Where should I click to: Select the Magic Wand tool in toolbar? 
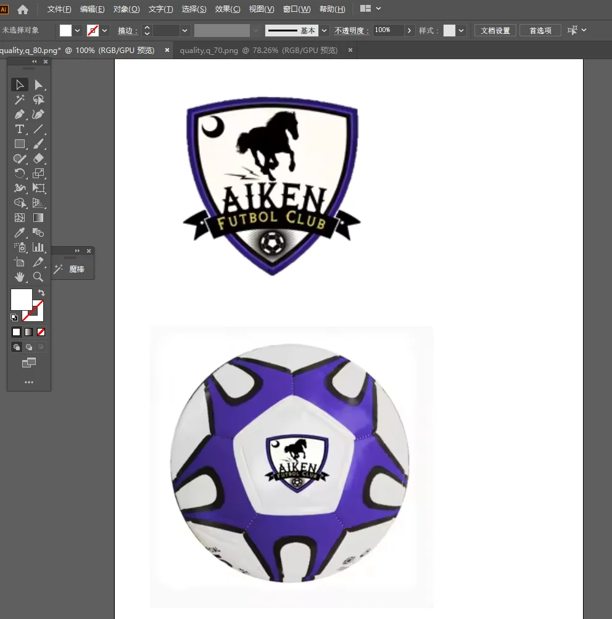click(19, 99)
